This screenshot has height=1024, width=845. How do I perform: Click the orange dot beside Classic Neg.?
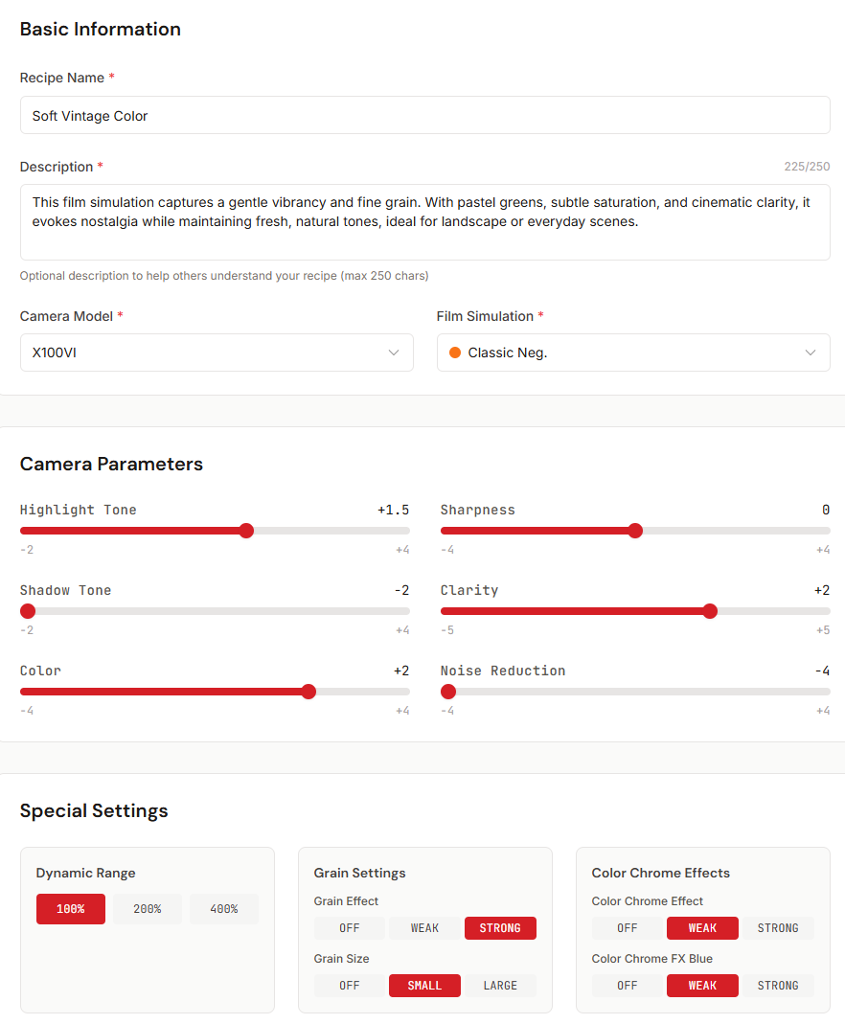454,353
